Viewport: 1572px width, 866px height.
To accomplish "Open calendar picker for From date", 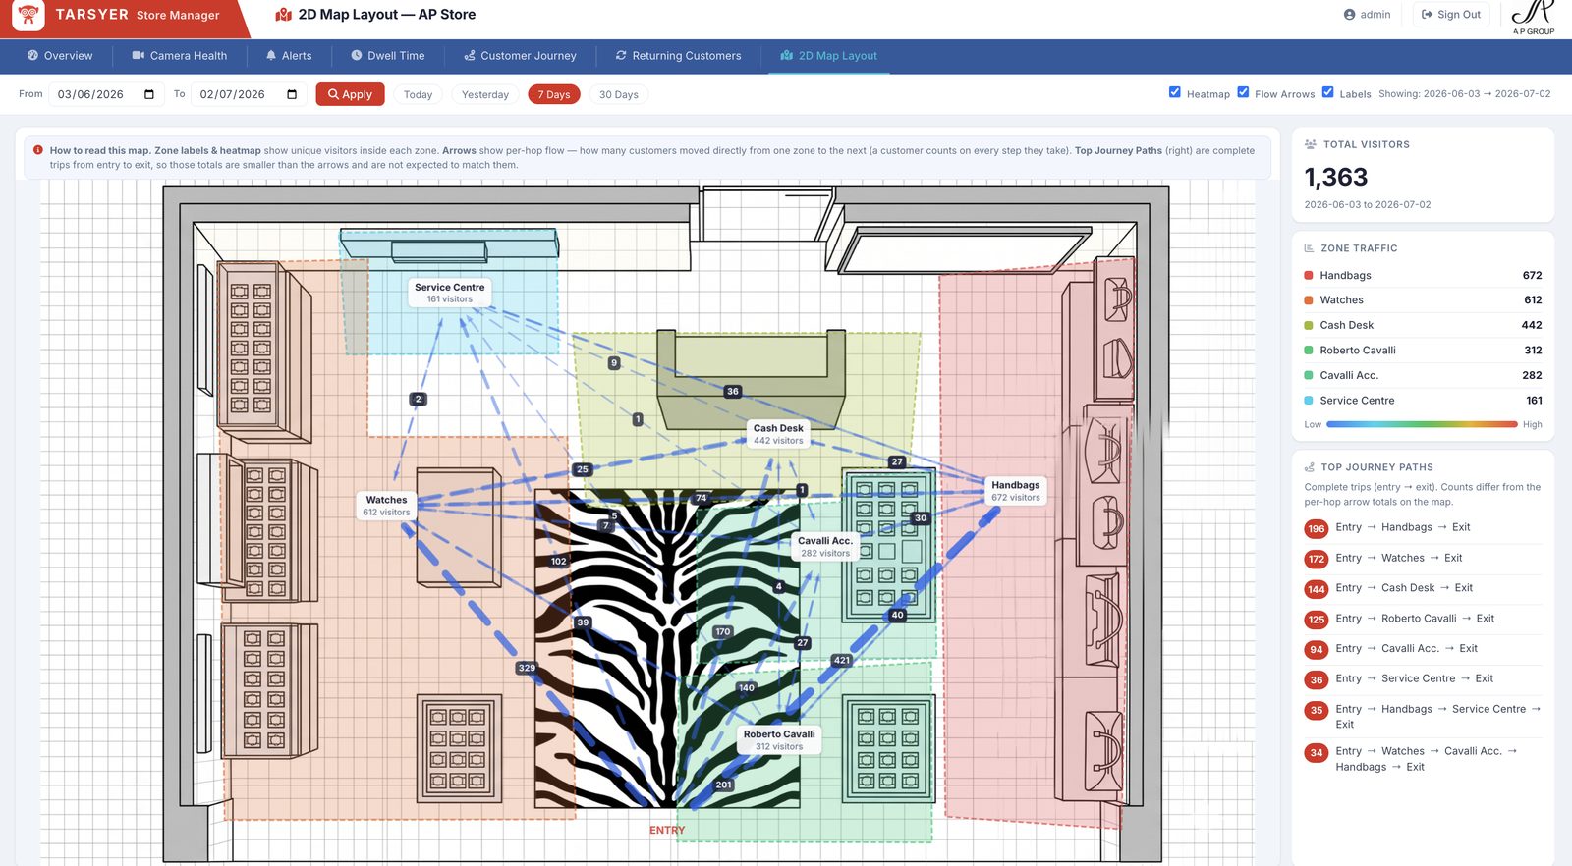I will [x=149, y=94].
